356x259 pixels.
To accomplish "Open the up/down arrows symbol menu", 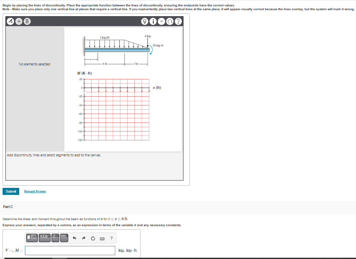I will tap(55, 238).
